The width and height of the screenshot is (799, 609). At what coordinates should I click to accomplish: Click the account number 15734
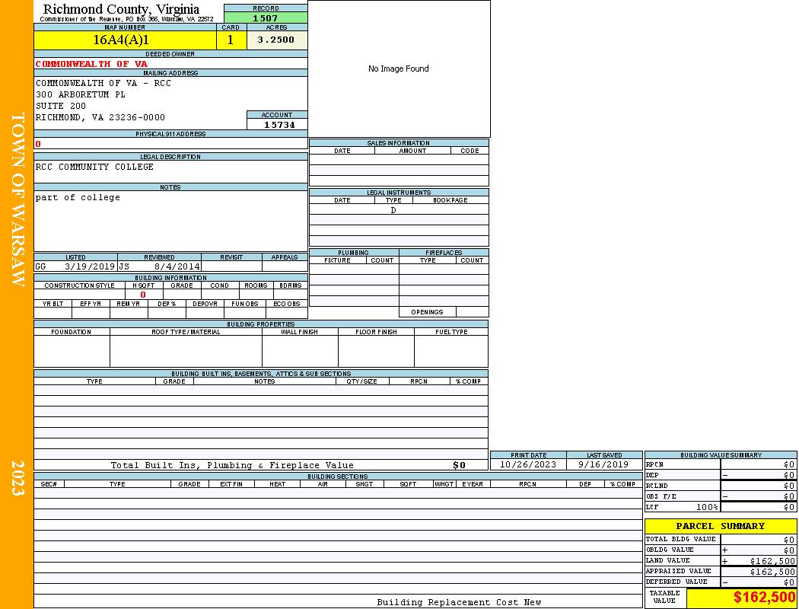point(279,125)
